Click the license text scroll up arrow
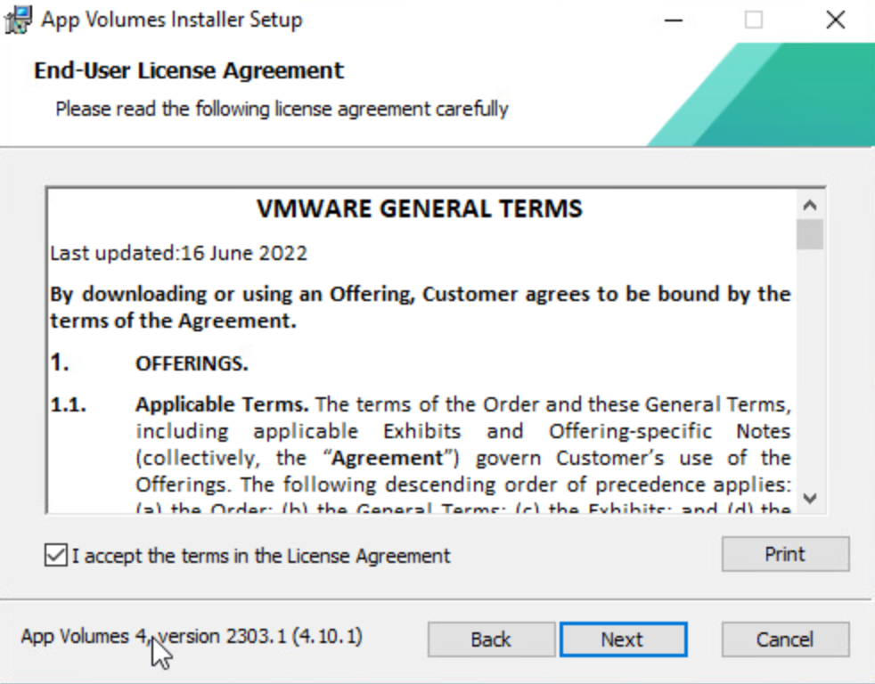Viewport: 875px width, 684px height. [x=809, y=206]
